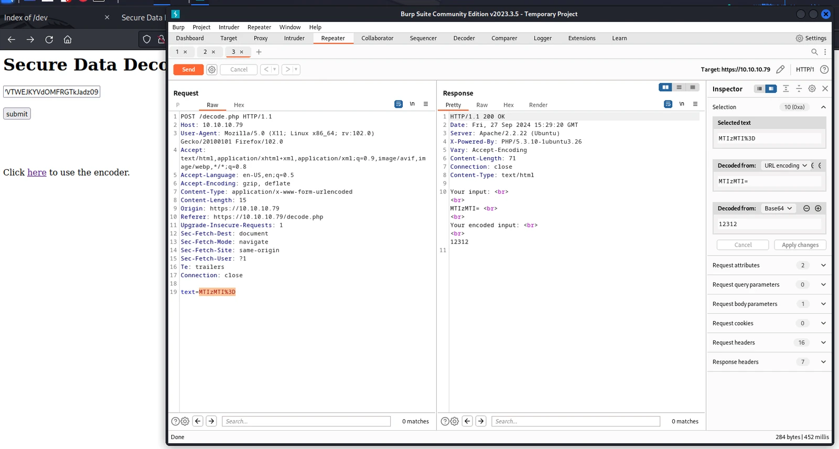Open help icon next to HTTP/1
This screenshot has width=839, height=449.
[x=824, y=69]
